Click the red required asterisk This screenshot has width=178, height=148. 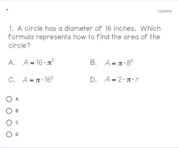coord(7,10)
